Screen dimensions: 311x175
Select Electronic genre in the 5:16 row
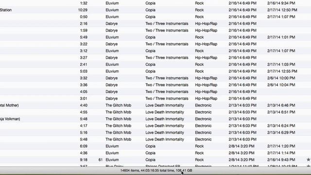(203, 133)
